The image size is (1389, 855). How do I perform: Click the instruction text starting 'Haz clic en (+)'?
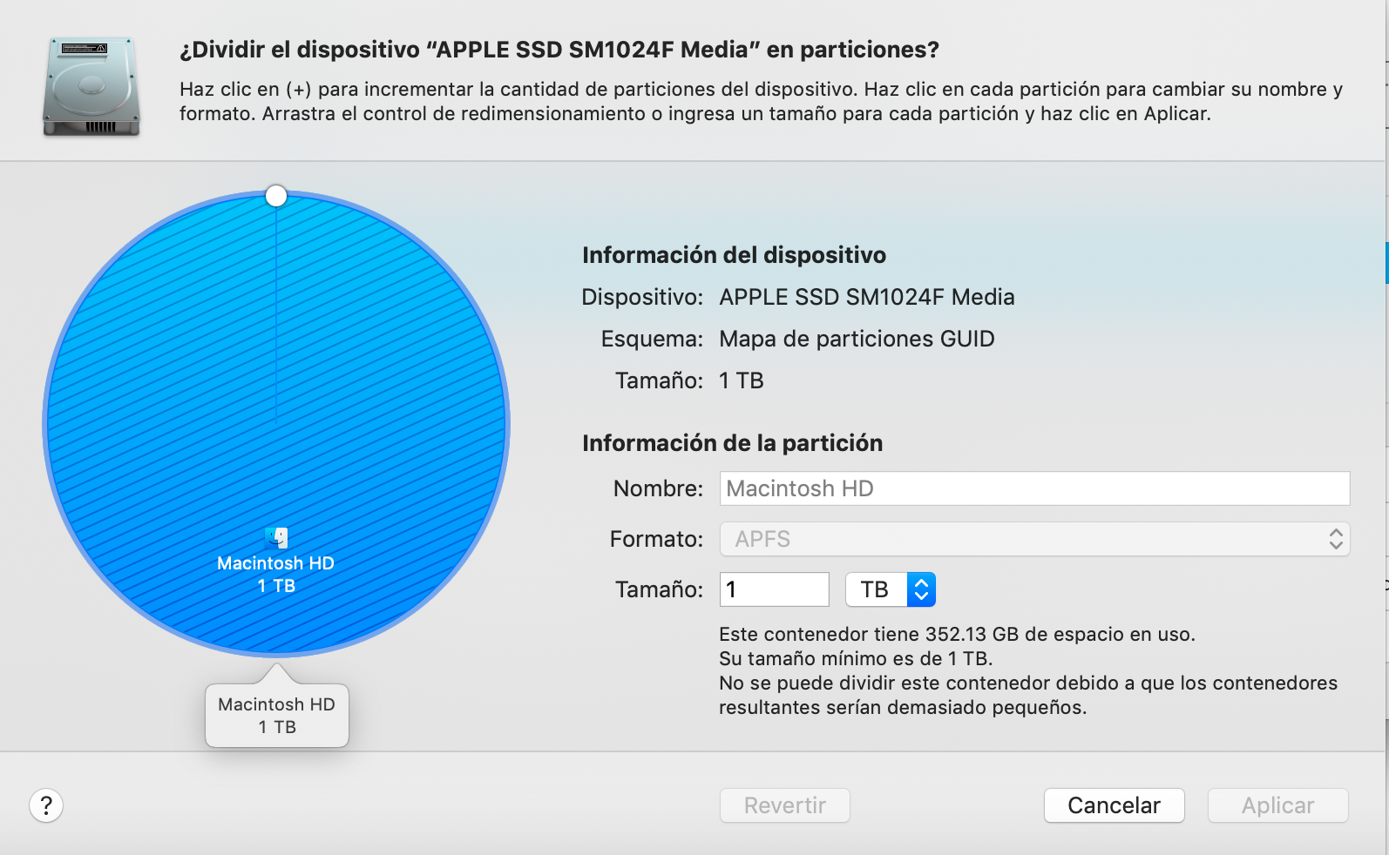tap(762, 101)
